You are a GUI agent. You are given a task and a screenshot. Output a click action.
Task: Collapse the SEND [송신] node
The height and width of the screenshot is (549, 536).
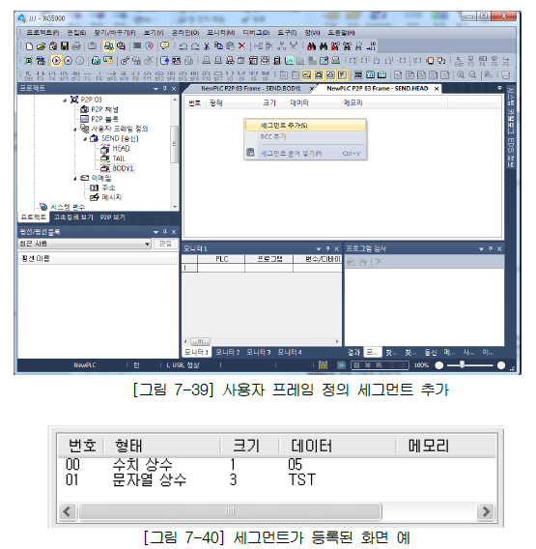pyautogui.click(x=85, y=139)
